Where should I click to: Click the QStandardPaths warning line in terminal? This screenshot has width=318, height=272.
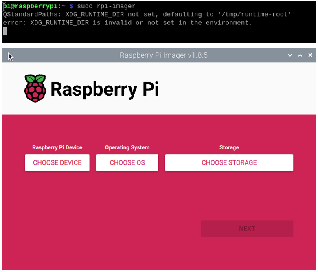(147, 14)
